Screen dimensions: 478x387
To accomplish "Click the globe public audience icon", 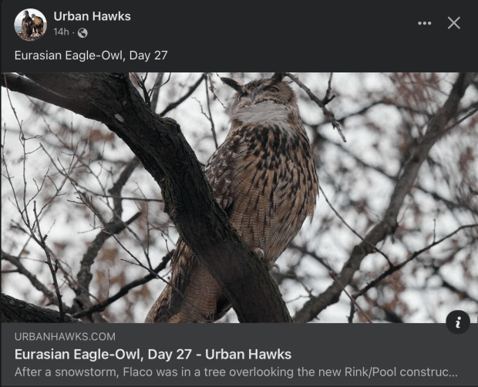I will [82, 32].
